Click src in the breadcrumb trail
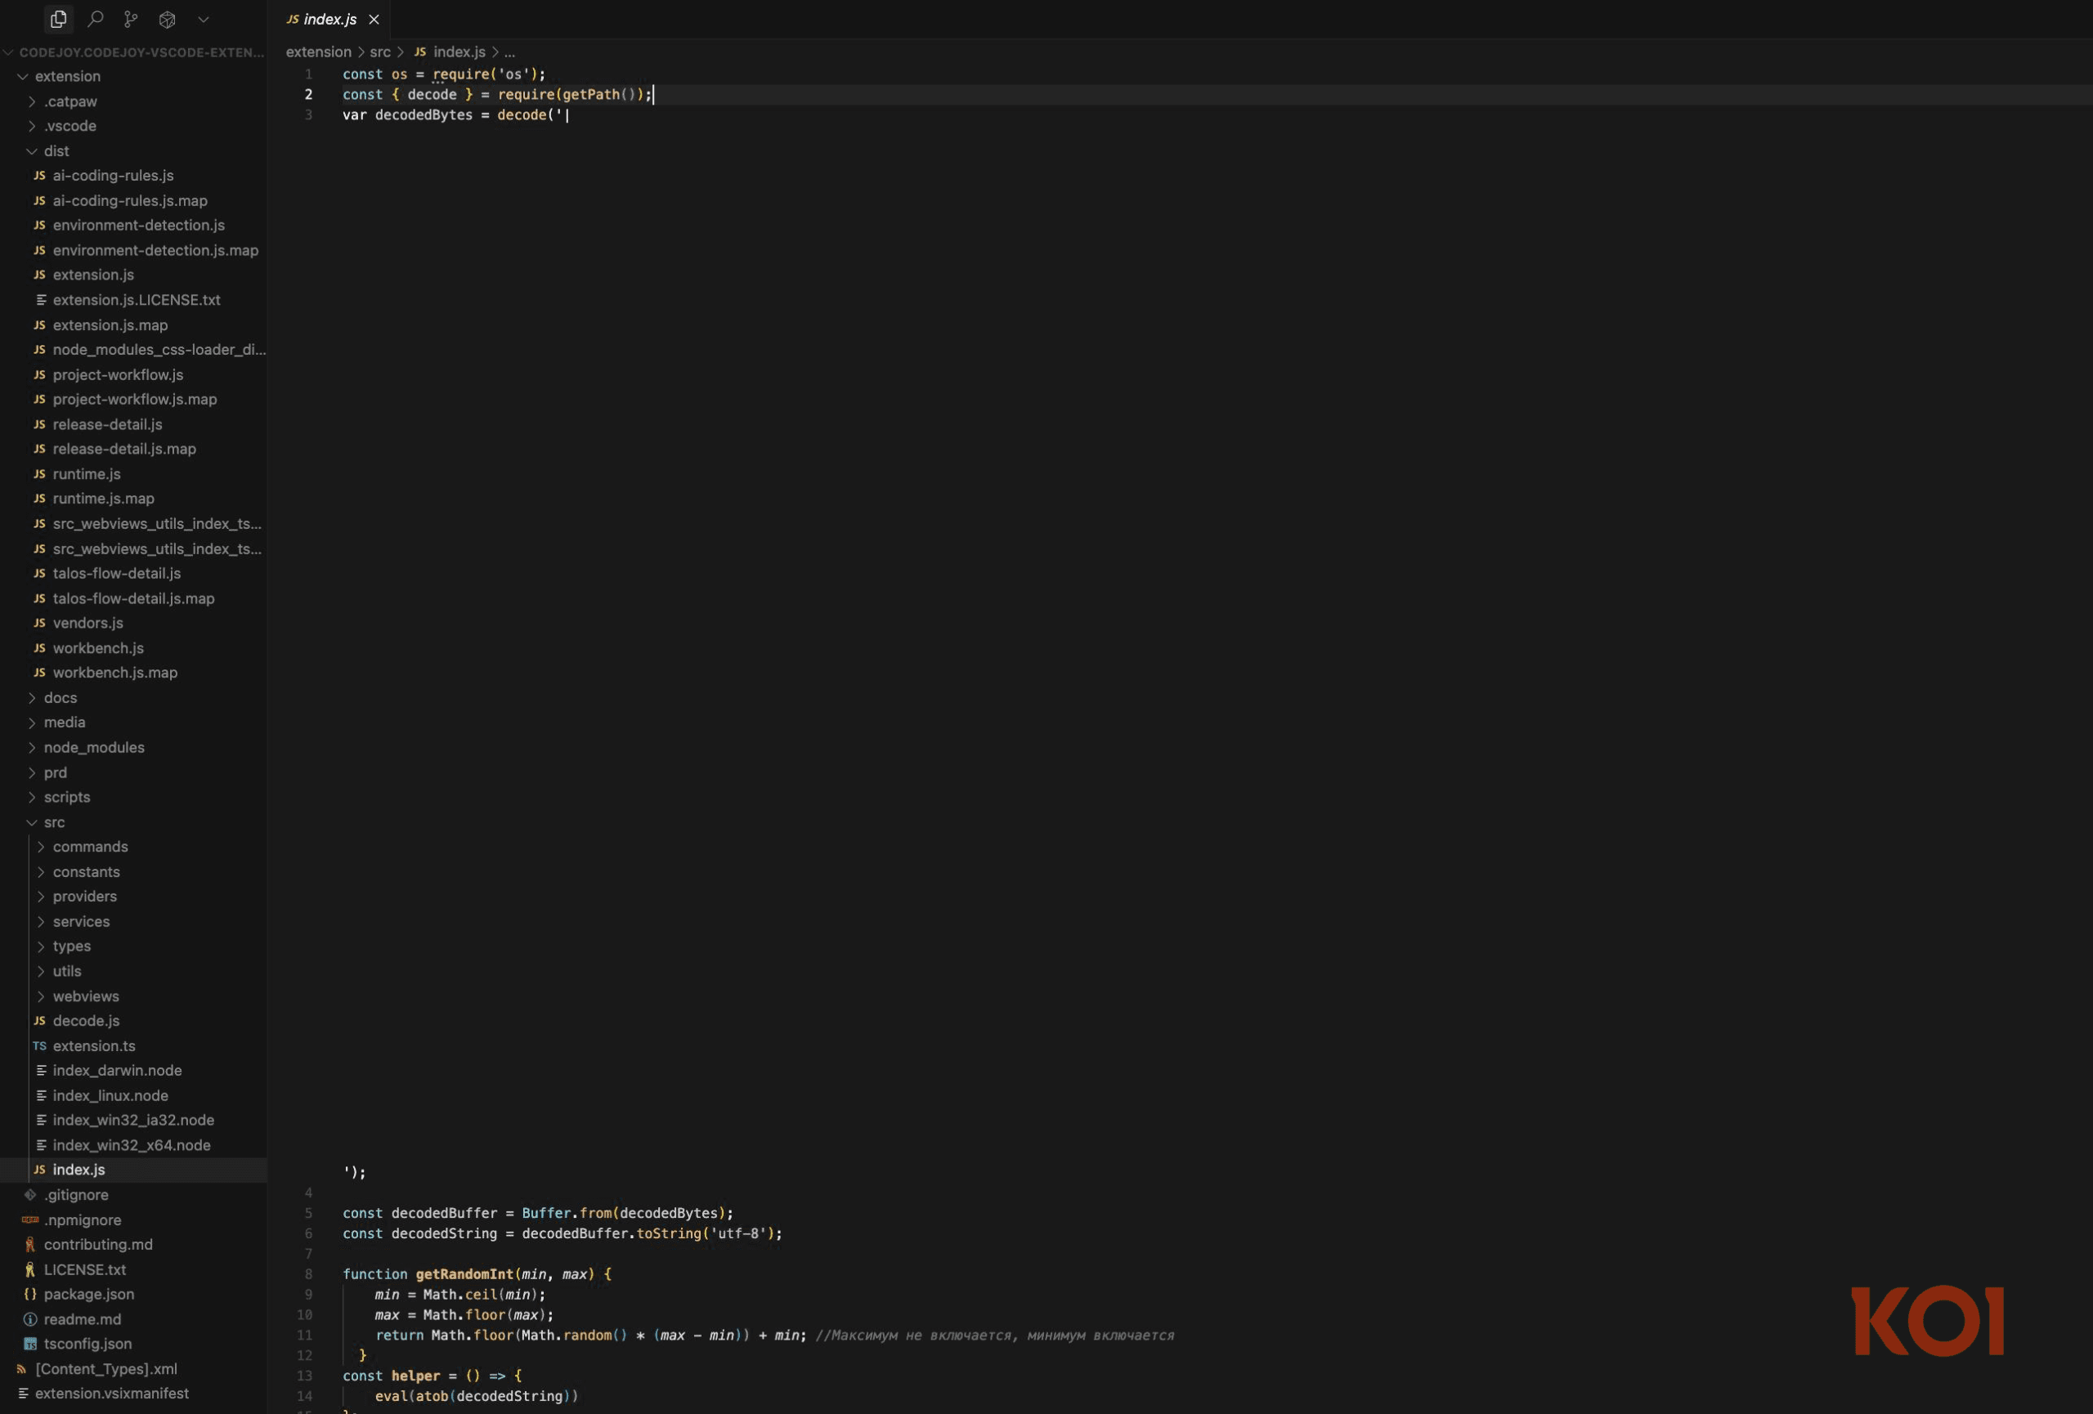Image resolution: width=2093 pixels, height=1414 pixels. click(379, 51)
